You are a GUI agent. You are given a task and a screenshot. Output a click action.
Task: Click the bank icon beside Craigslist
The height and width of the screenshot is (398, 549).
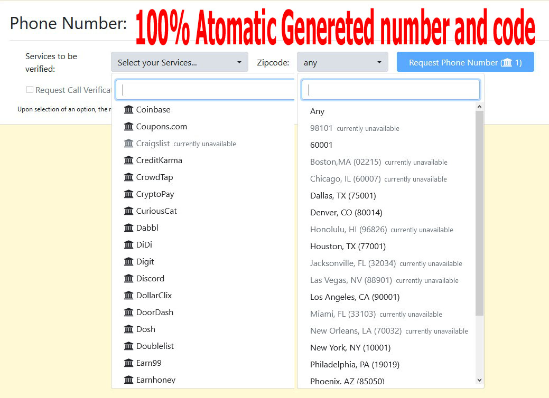point(128,144)
